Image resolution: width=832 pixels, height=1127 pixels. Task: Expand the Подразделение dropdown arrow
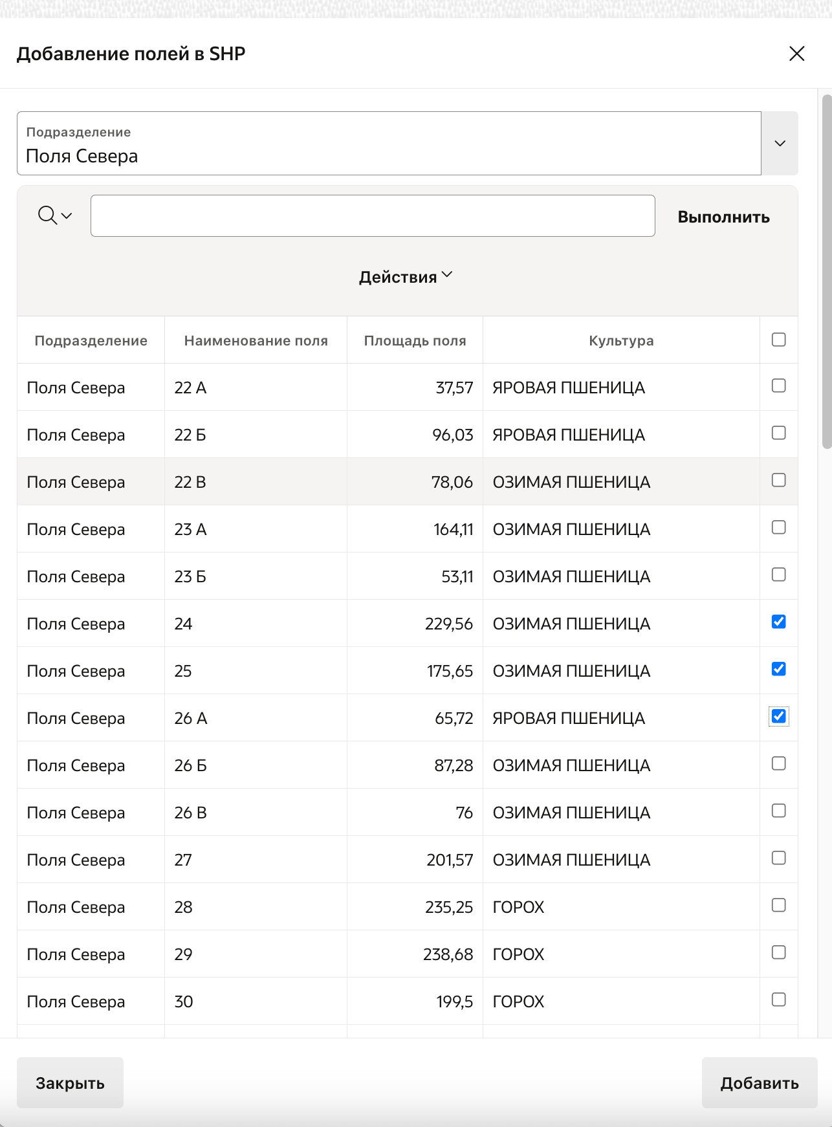(x=780, y=144)
